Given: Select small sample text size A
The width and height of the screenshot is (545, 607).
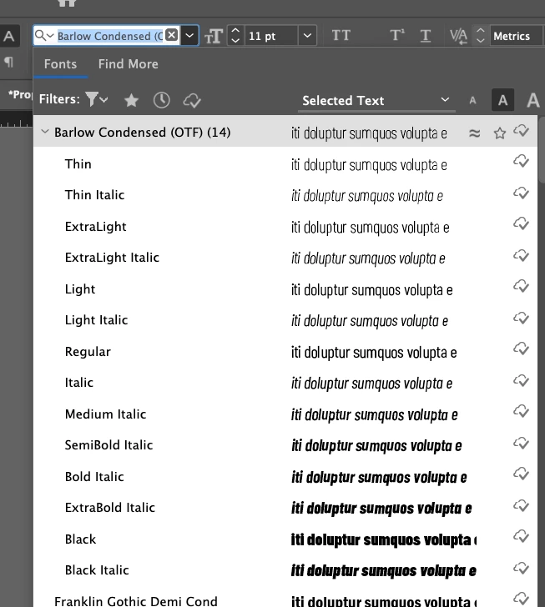Looking at the screenshot, I should pyautogui.click(x=472, y=101).
